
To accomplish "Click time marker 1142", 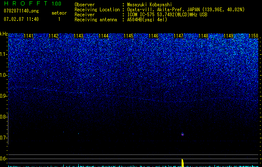I will point(53,36).
